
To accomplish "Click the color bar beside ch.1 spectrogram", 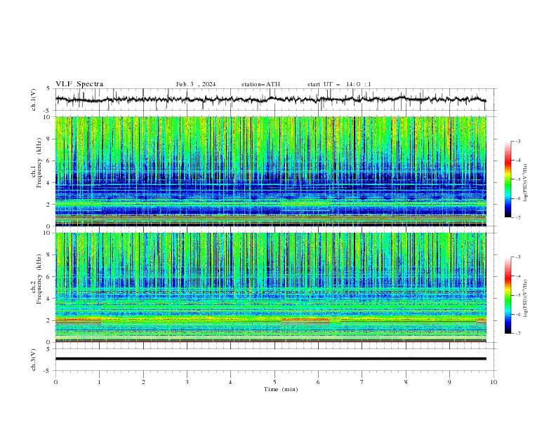I will (508, 179).
